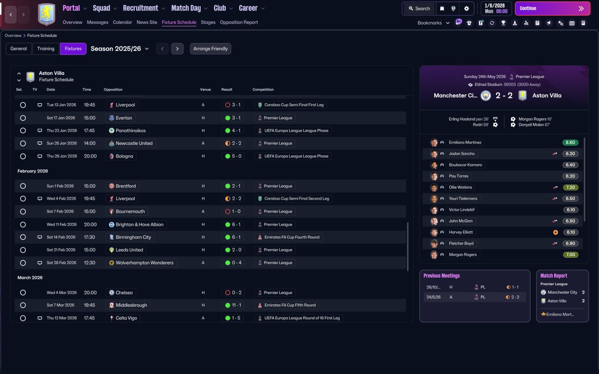Open the trophy bookmark icon
This screenshot has width=599, height=374.
pos(504,23)
